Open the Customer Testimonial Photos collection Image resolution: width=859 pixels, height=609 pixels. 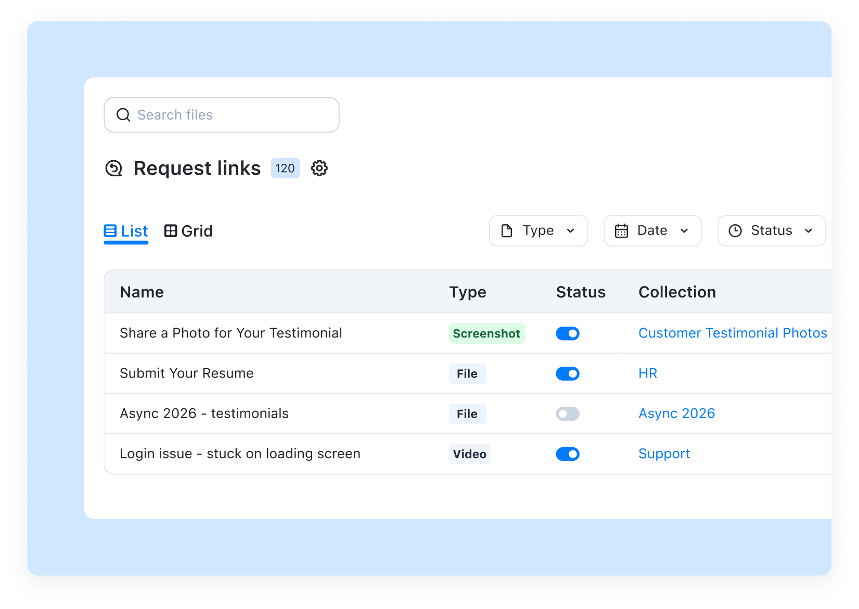[x=733, y=333]
